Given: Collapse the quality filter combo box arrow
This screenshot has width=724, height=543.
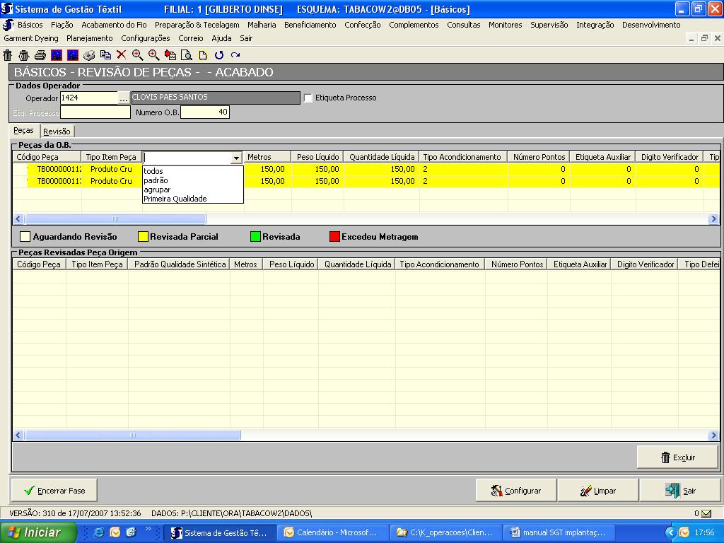Looking at the screenshot, I should [x=236, y=158].
